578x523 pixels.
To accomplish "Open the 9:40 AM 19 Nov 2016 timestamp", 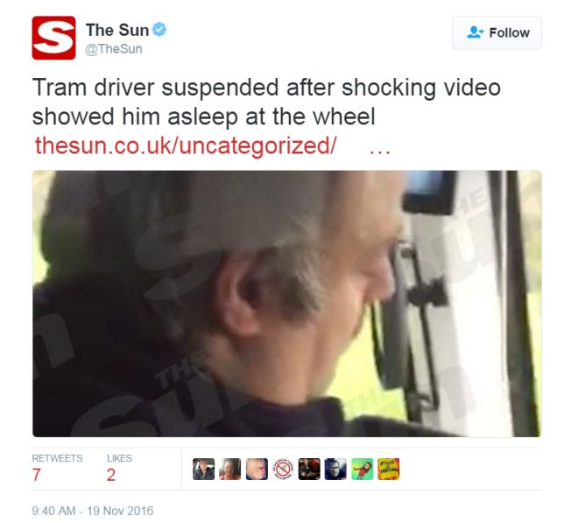I will [93, 511].
